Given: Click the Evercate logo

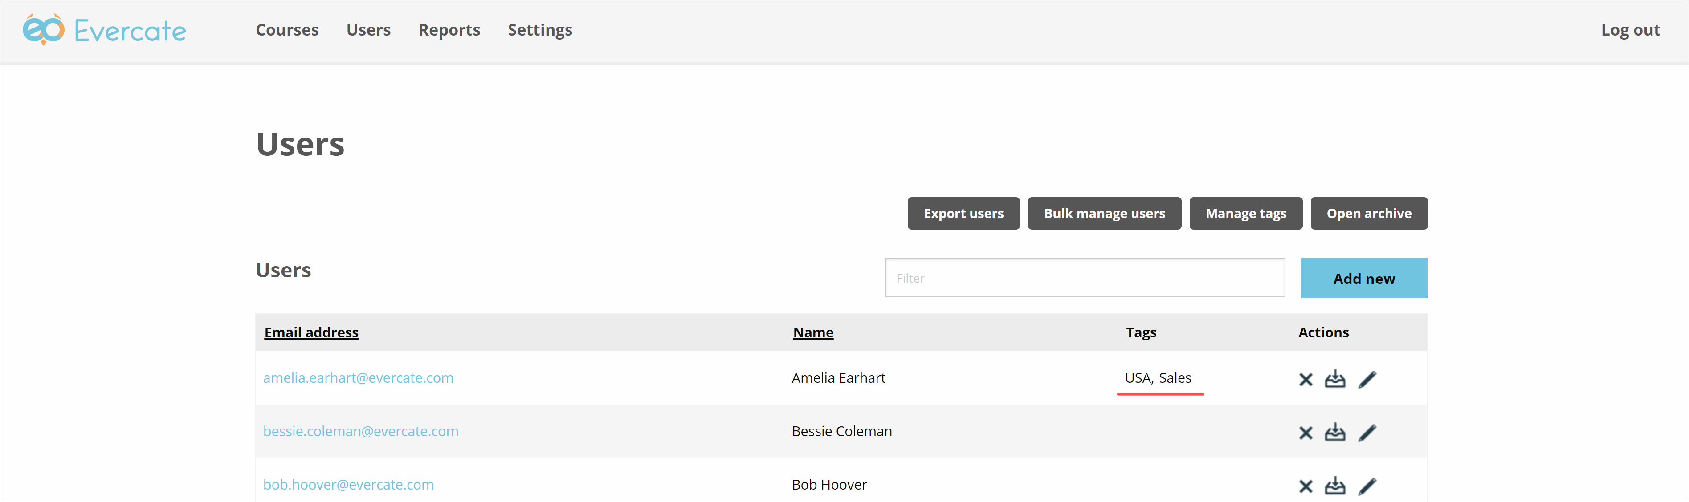Looking at the screenshot, I should 104,29.
